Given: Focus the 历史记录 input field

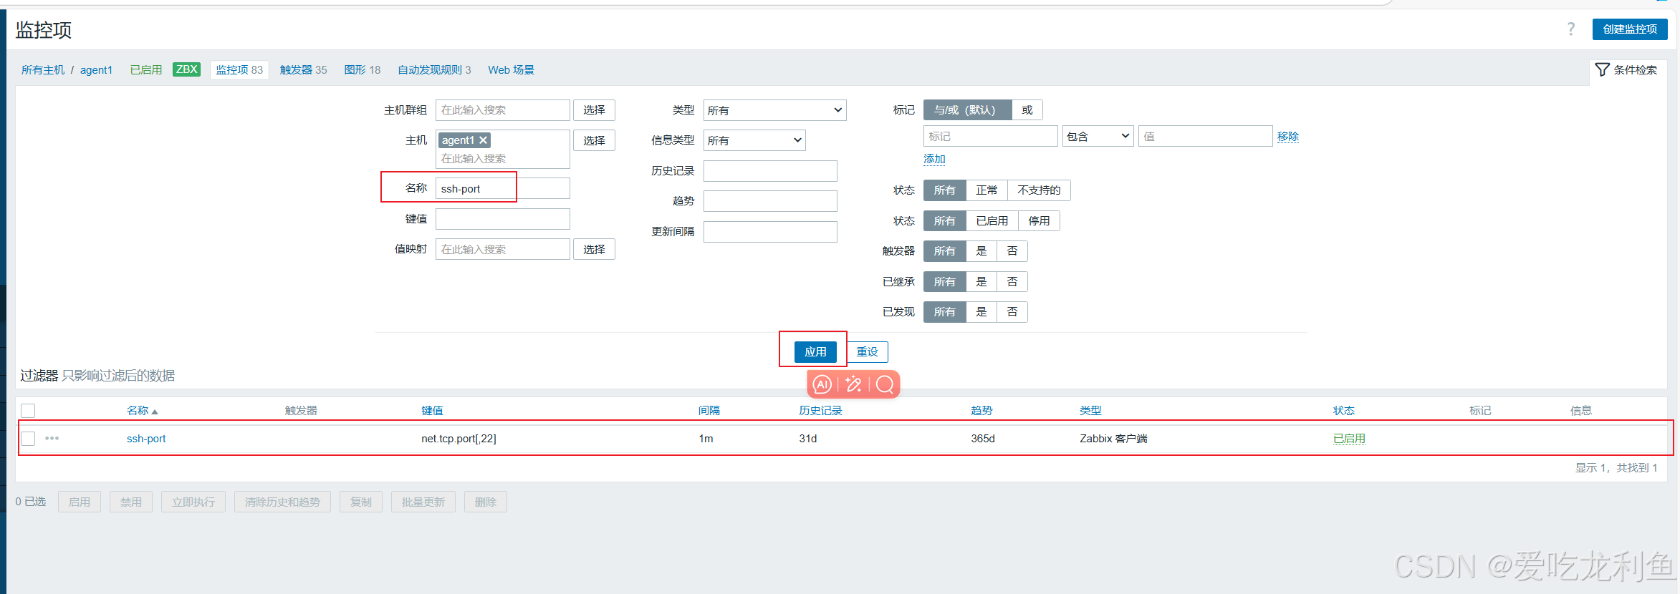Looking at the screenshot, I should pyautogui.click(x=770, y=171).
